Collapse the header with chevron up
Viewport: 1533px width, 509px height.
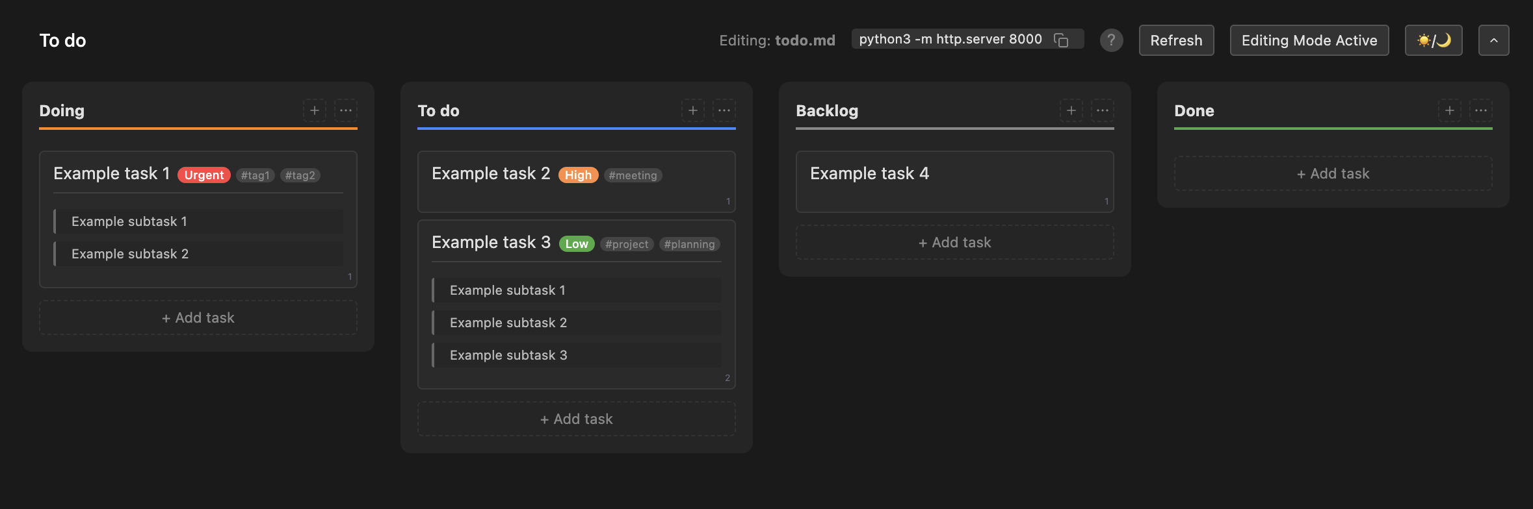pyautogui.click(x=1493, y=40)
